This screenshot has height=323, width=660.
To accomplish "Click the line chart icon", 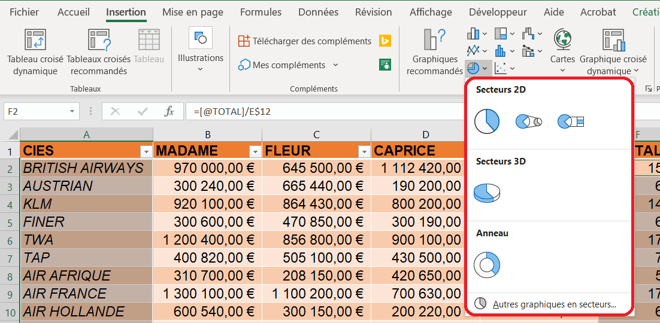I will tap(474, 50).
